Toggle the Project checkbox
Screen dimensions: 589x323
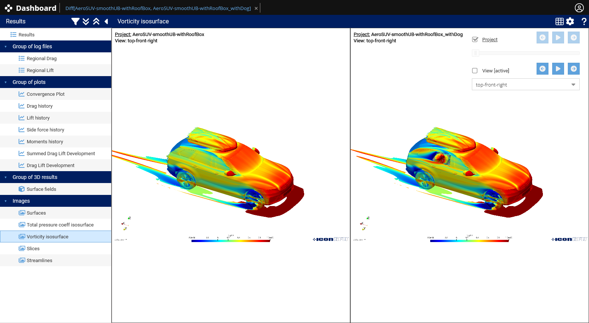point(475,39)
